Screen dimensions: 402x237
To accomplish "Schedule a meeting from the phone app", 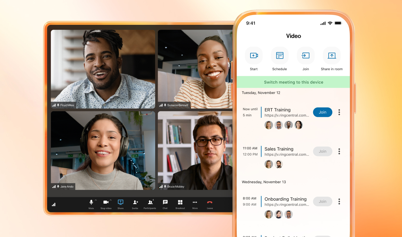I will point(280,56).
